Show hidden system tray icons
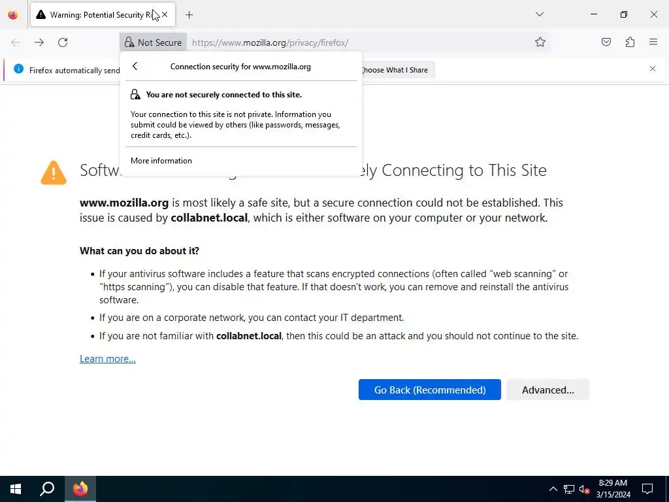Screen dimensions: 669x502 (x=553, y=489)
